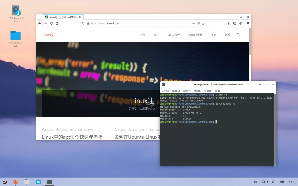
Task: Open 其他 navigation item
Action: [213, 35]
